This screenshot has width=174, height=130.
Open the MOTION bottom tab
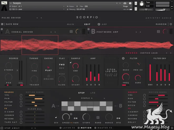[86, 128]
